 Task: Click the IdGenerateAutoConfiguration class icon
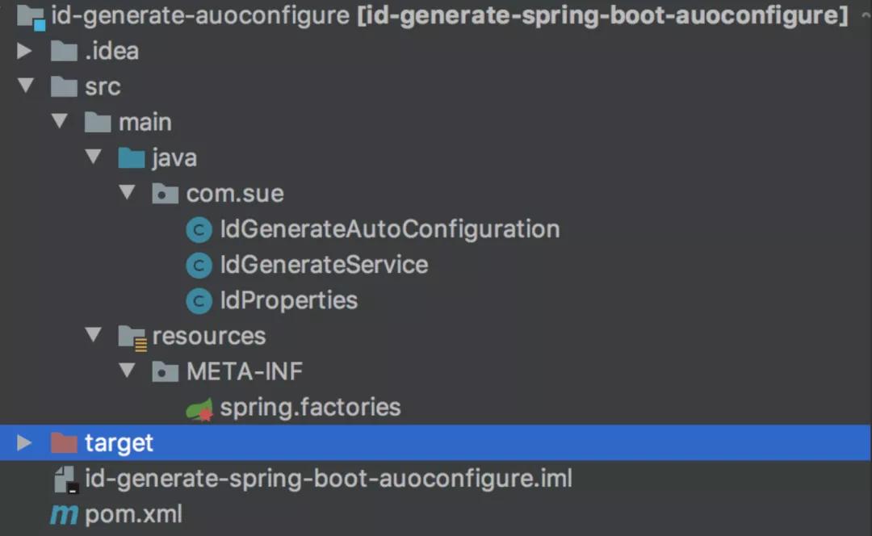tap(199, 229)
